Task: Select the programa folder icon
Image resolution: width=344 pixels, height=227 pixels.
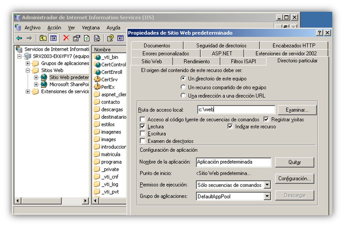Action: point(97,162)
